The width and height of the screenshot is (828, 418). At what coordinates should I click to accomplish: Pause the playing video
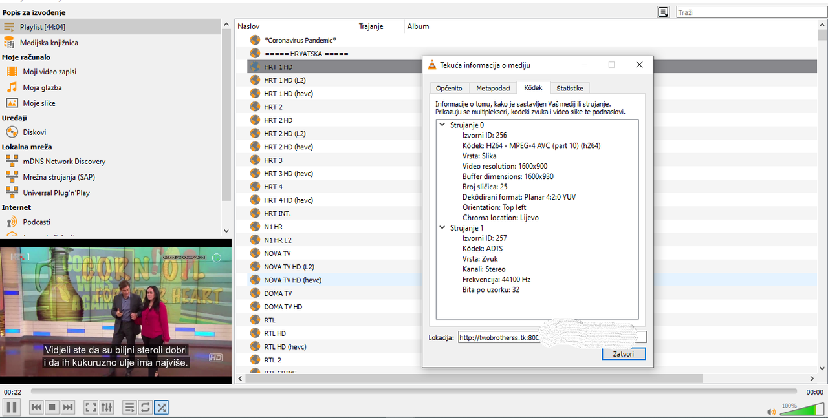[x=11, y=407]
